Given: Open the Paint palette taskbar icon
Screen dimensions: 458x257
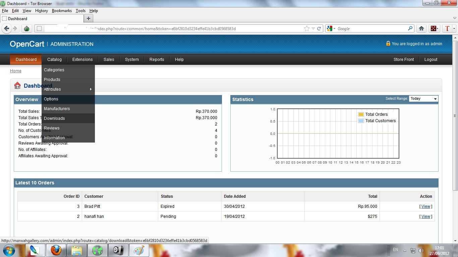Looking at the screenshot, I should tap(139, 250).
